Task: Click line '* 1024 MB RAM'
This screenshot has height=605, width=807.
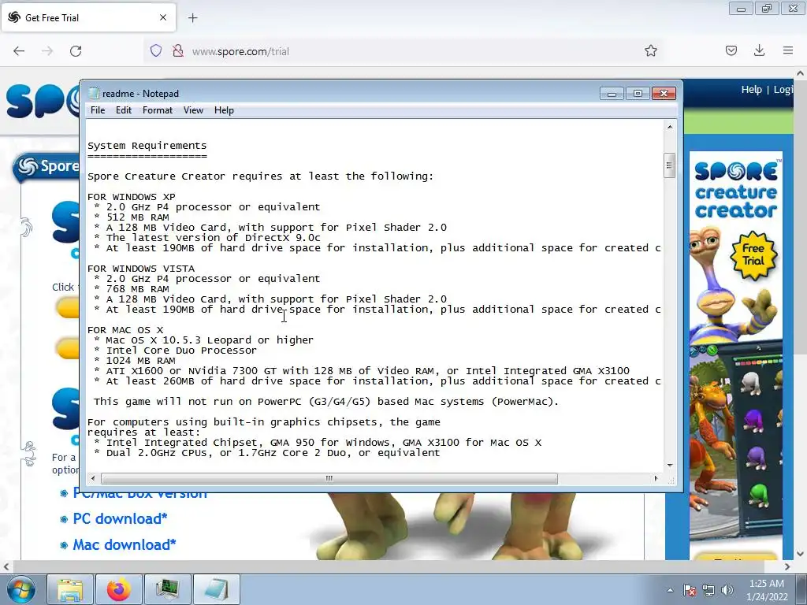Action: [135, 361]
